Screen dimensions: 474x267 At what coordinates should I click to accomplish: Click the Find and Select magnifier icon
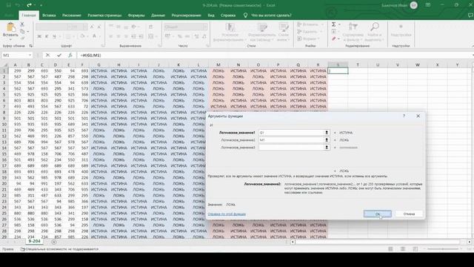pyautogui.click(x=375, y=27)
